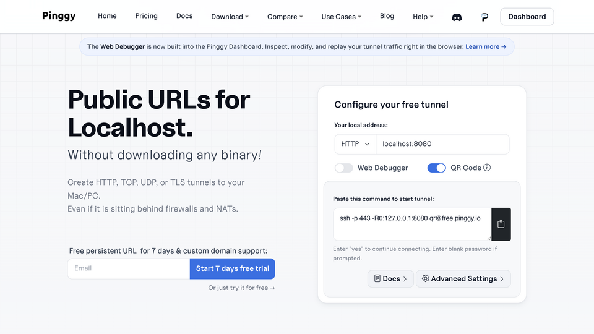Click the ssh command text area
This screenshot has height=334, width=594.
(412, 224)
